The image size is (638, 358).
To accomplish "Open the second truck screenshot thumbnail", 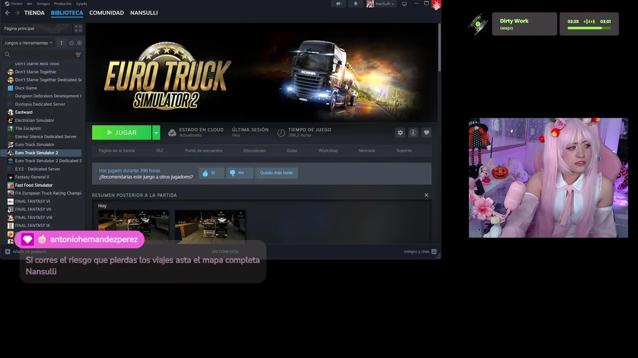I will tap(210, 226).
